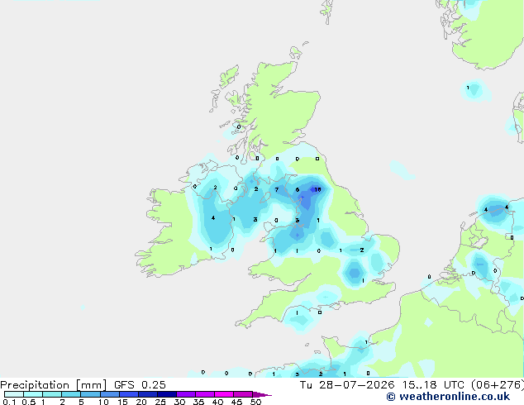The height and width of the screenshot is (405, 524).
Task: Select the purple 30–35 legend swatch
Action: coord(186,394)
